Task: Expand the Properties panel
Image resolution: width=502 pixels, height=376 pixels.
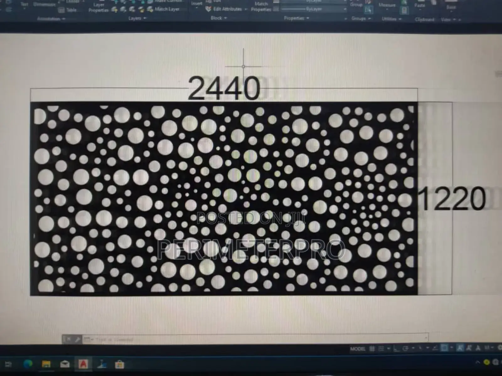Action: (x=296, y=18)
